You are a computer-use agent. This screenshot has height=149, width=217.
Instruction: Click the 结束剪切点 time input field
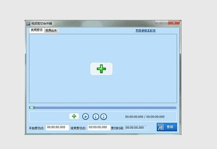[99, 127]
